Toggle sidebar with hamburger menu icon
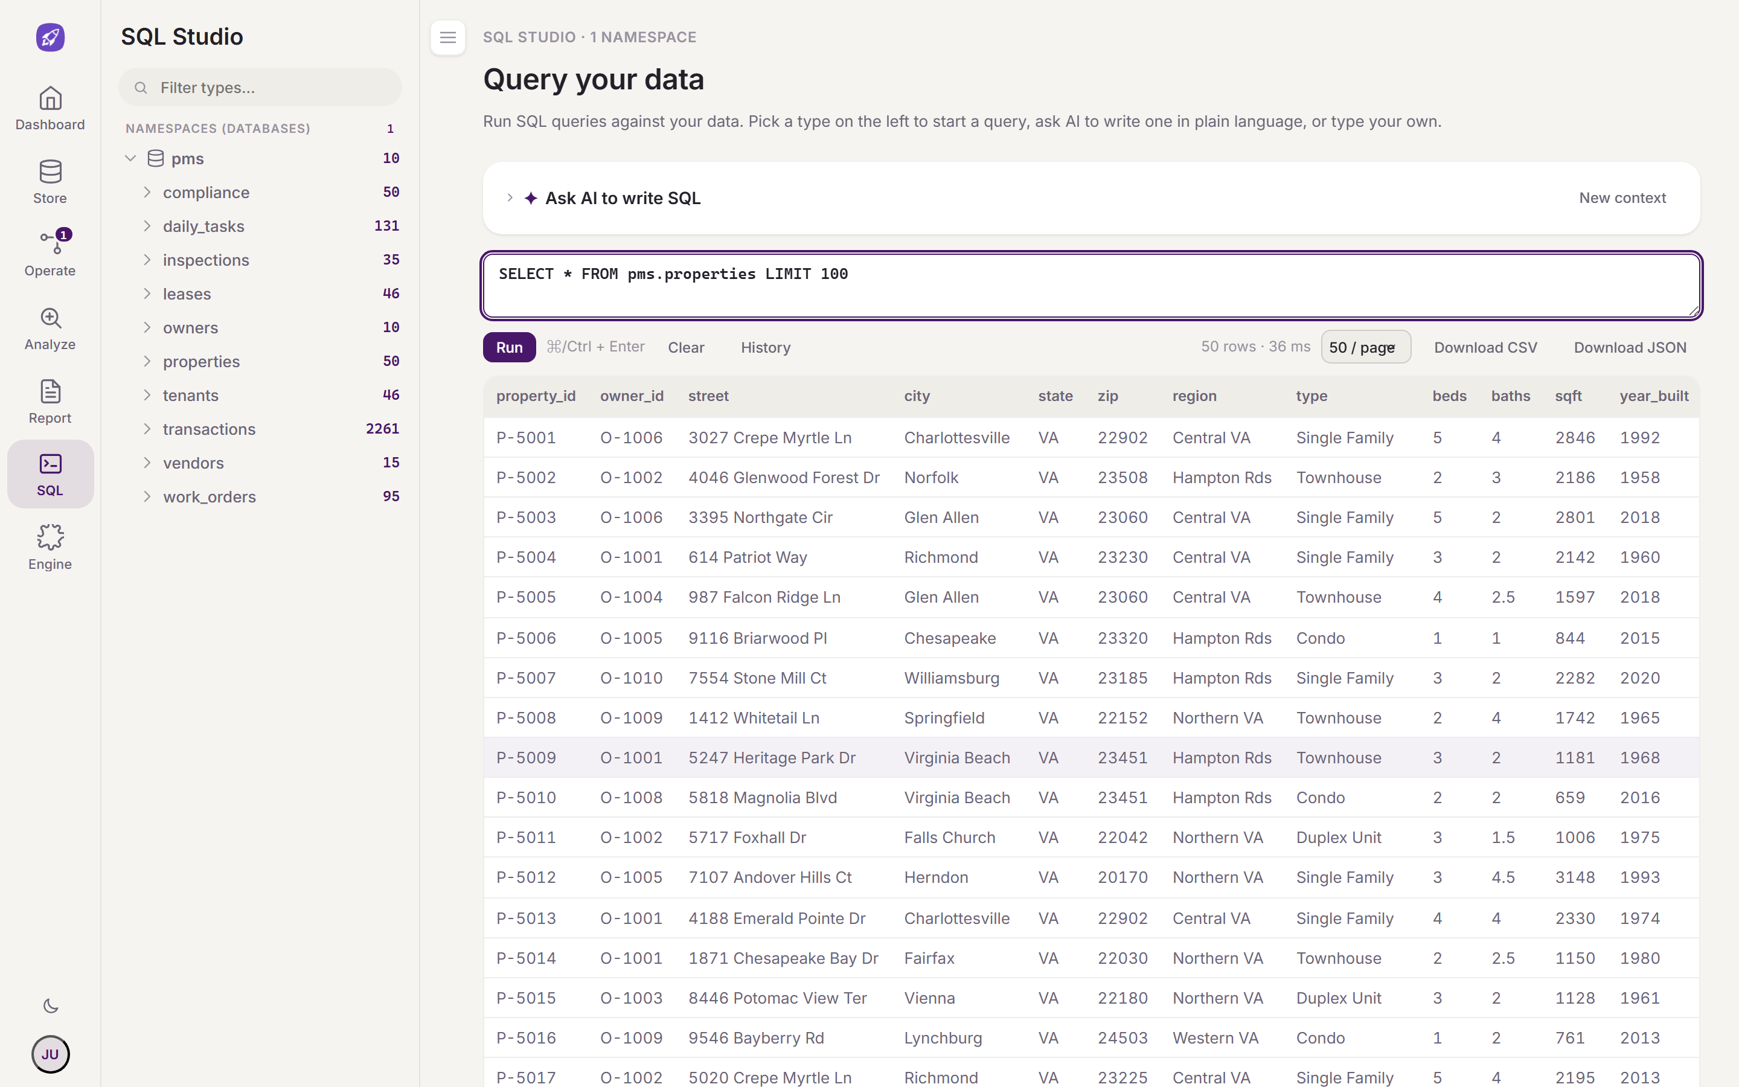The width and height of the screenshot is (1739, 1087). coord(447,37)
